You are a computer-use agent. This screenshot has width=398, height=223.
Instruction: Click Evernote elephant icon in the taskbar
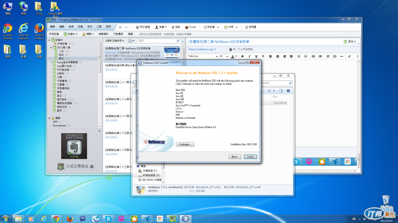173,219
